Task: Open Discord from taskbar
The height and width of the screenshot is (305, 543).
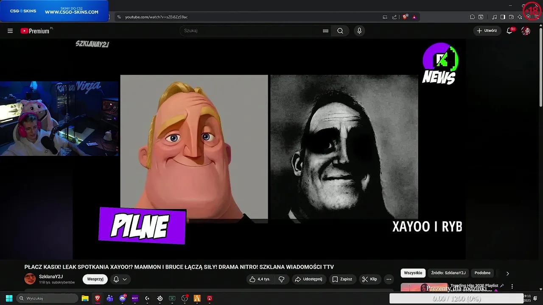Action: pos(123,298)
